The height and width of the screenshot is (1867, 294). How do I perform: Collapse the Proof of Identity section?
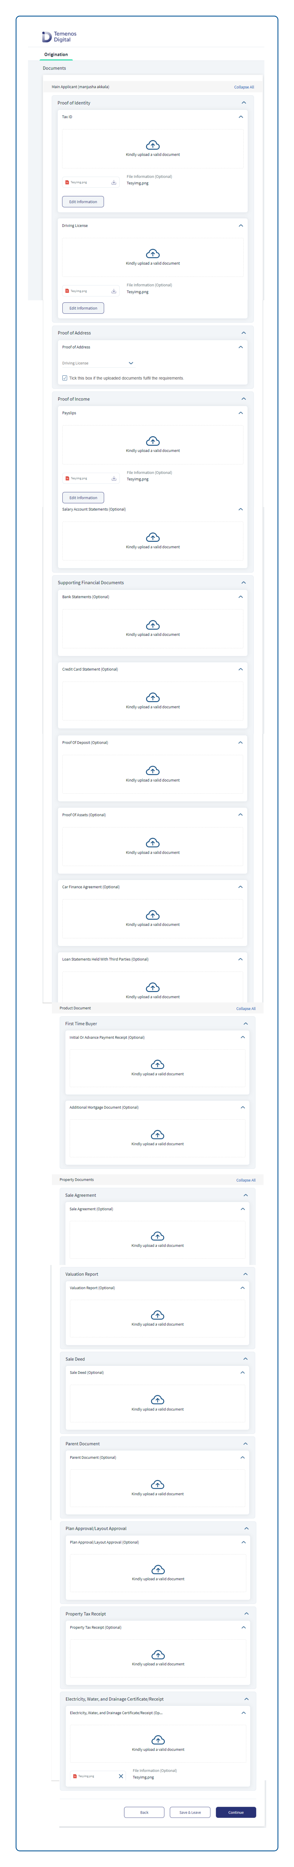click(243, 103)
